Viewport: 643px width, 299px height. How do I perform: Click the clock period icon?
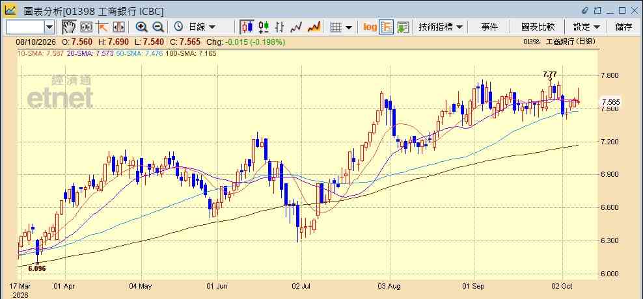pos(178,27)
